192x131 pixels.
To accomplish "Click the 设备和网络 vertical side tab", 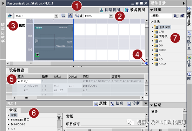I will pos(3,33).
